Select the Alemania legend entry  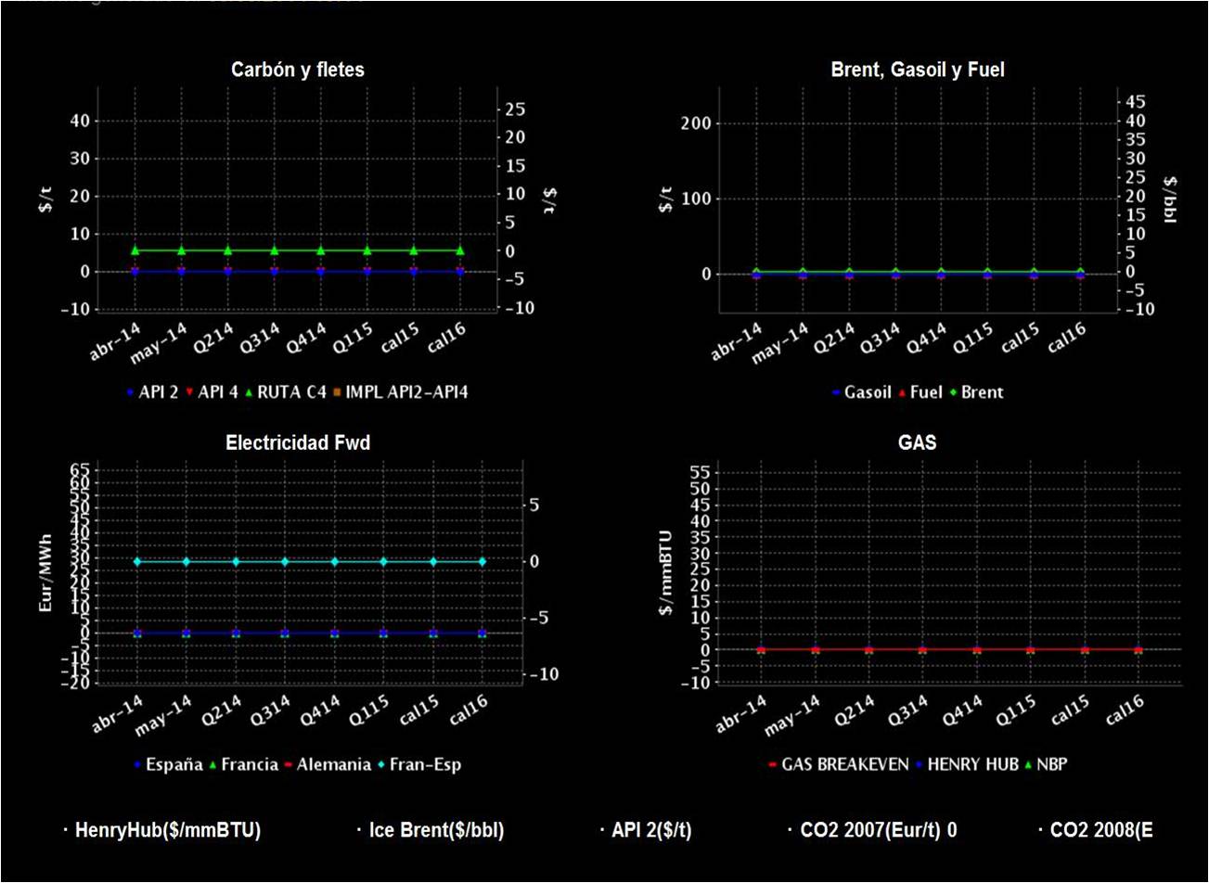pos(328,765)
